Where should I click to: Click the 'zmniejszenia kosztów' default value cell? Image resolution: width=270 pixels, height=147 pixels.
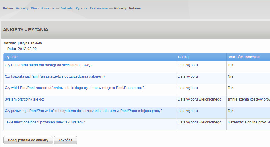pos(249,99)
